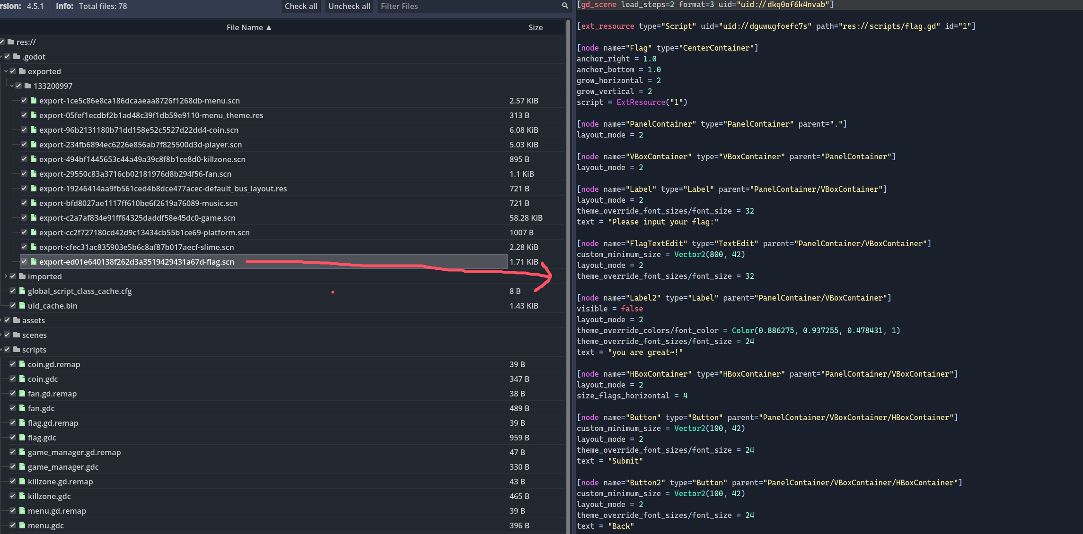Uncheck the killzone.gdc checkbox
The image size is (1083, 534).
pyautogui.click(x=13, y=496)
